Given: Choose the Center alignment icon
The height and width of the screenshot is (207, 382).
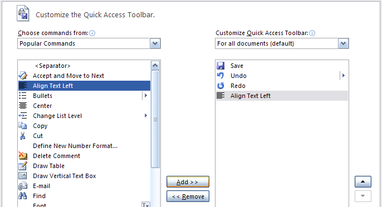Looking at the screenshot, I should pos(23,106).
